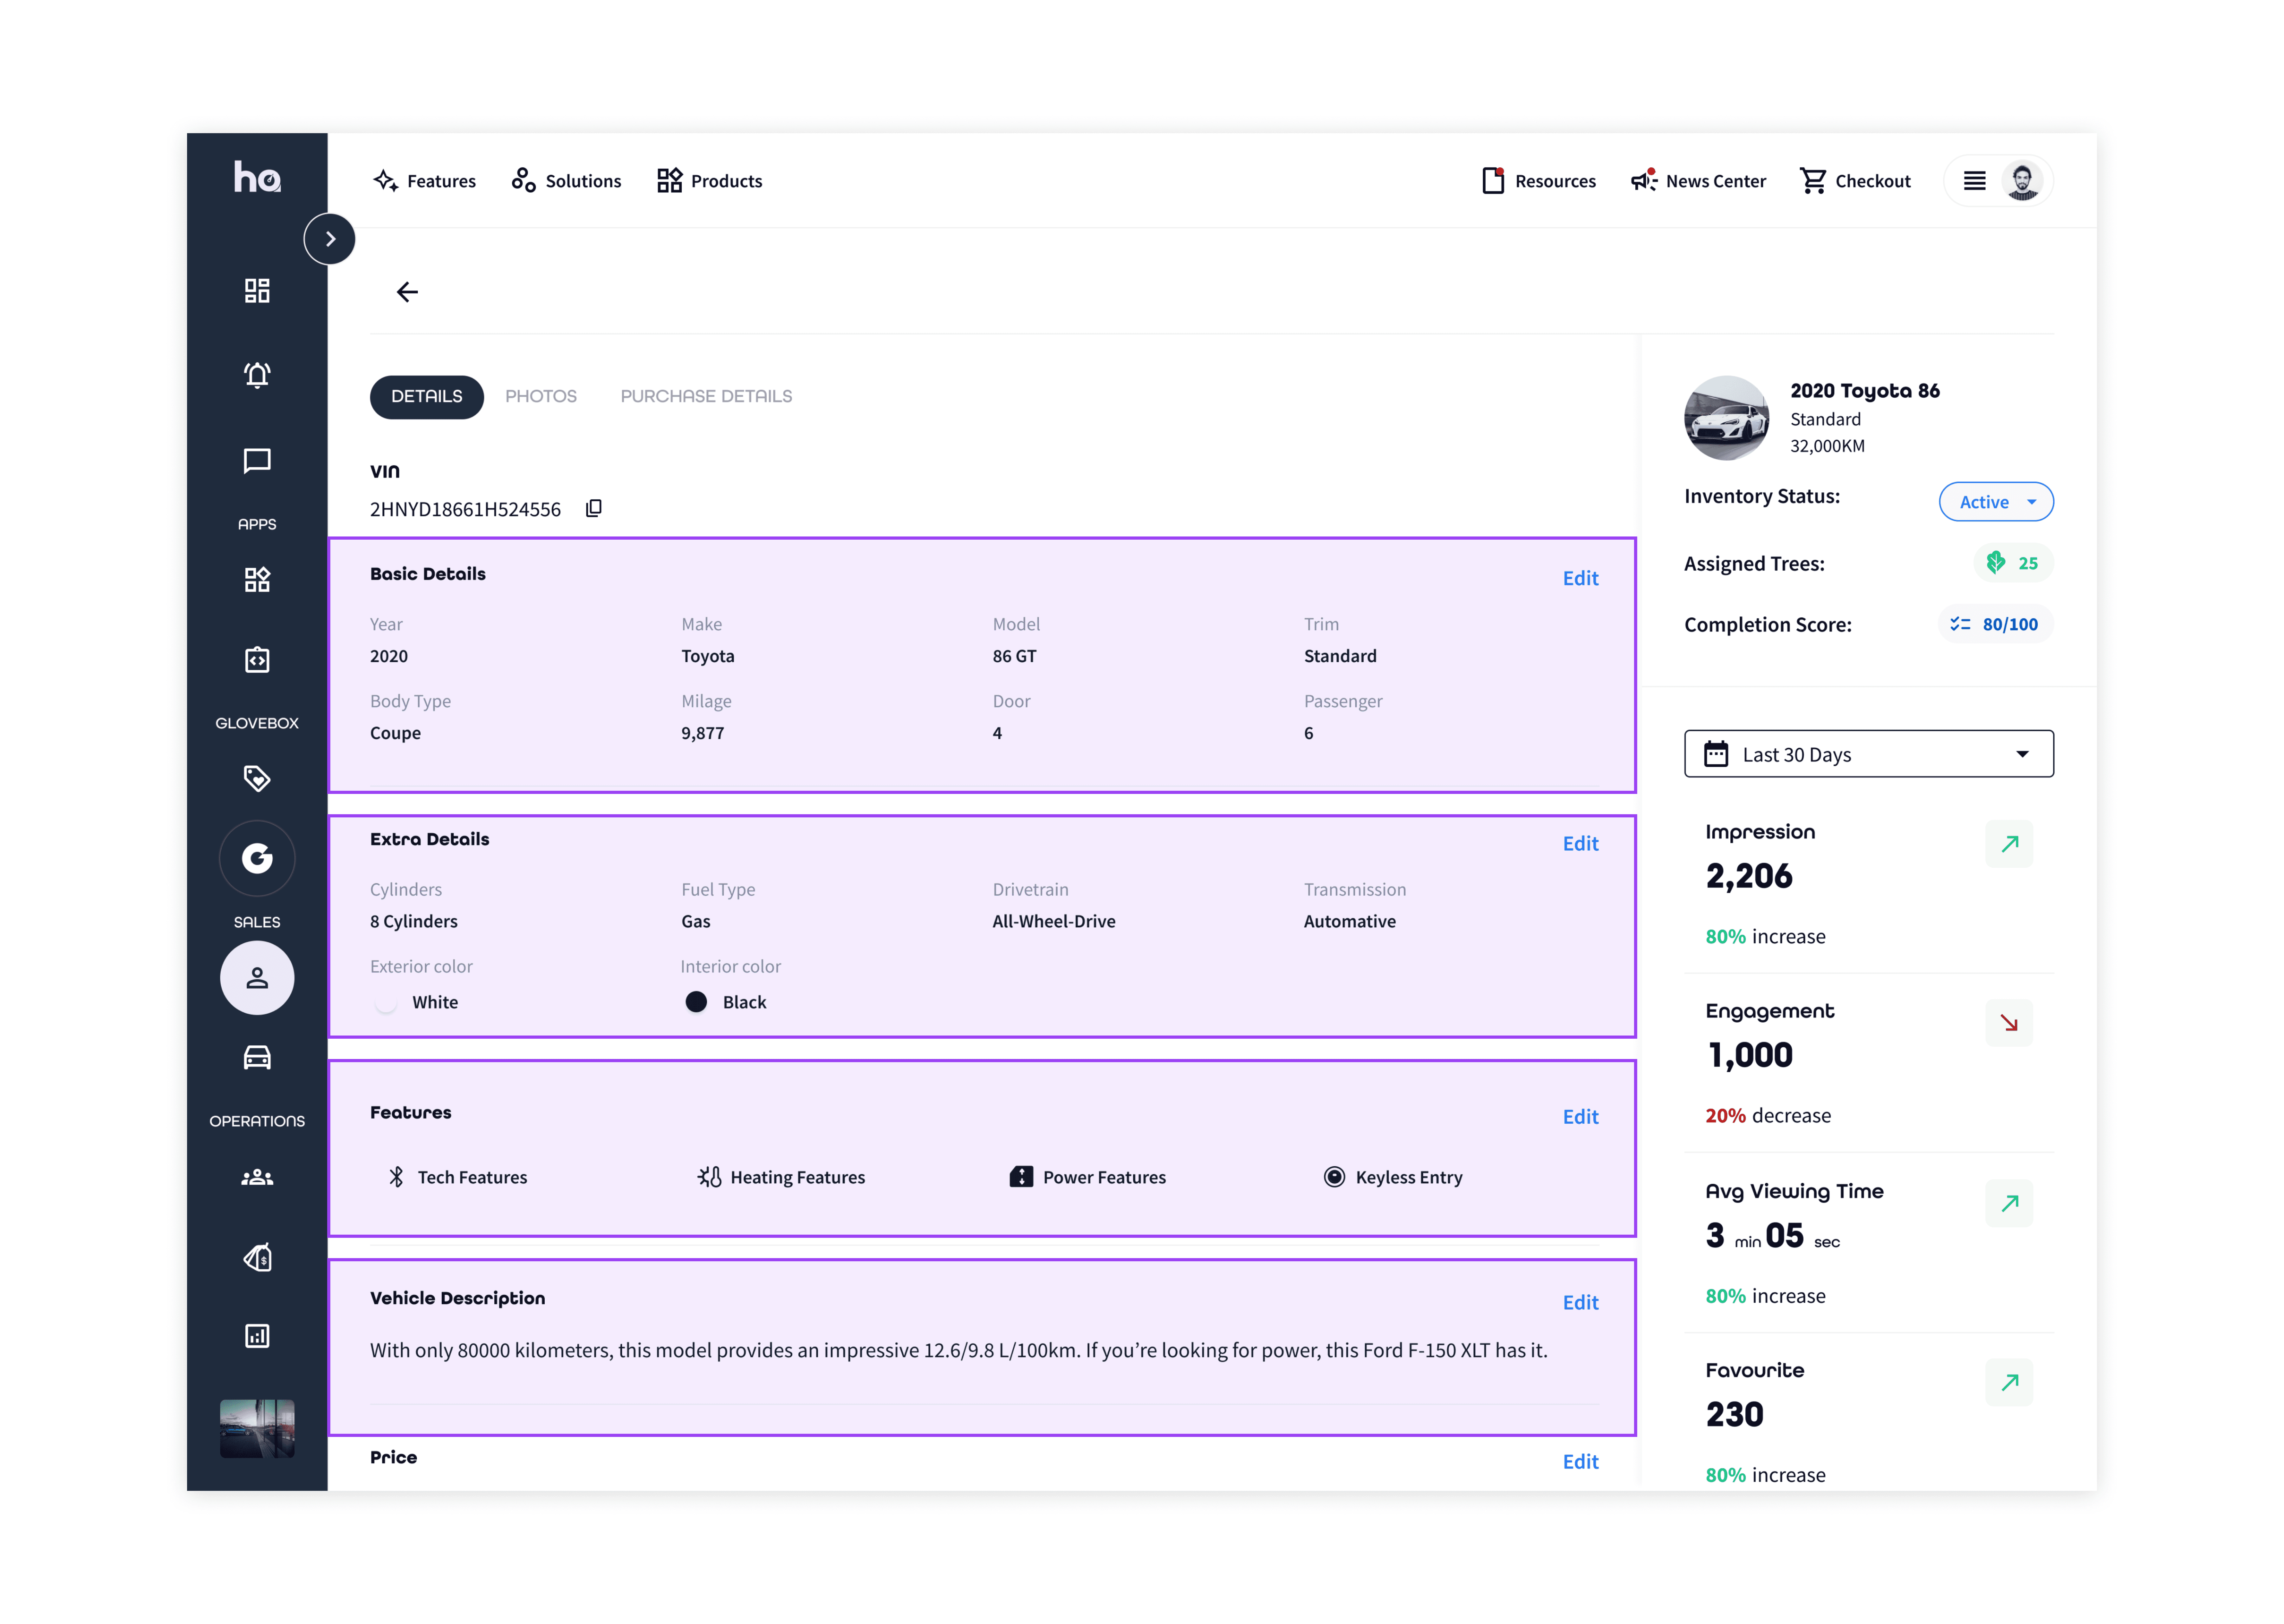
Task: Open the megaphone dollar icon in the sidebar
Action: [x=257, y=1257]
